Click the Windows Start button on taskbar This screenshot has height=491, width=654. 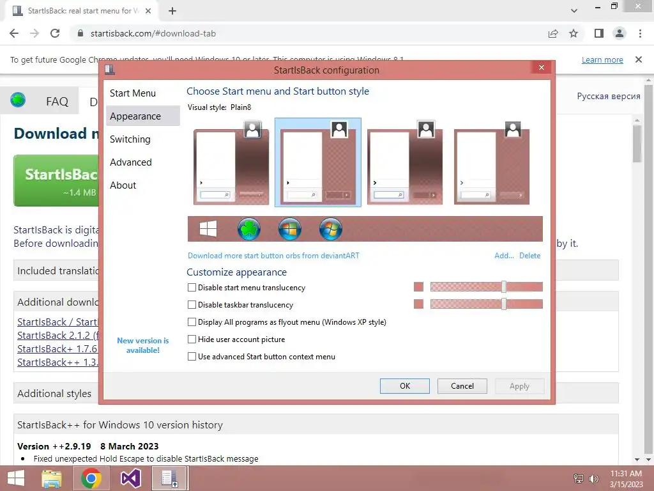16,478
